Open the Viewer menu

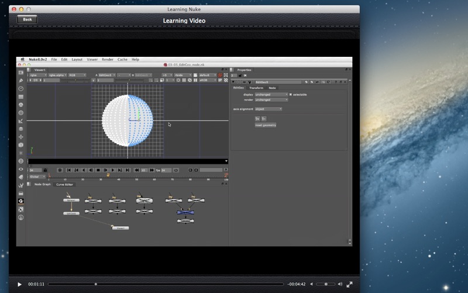(92, 60)
